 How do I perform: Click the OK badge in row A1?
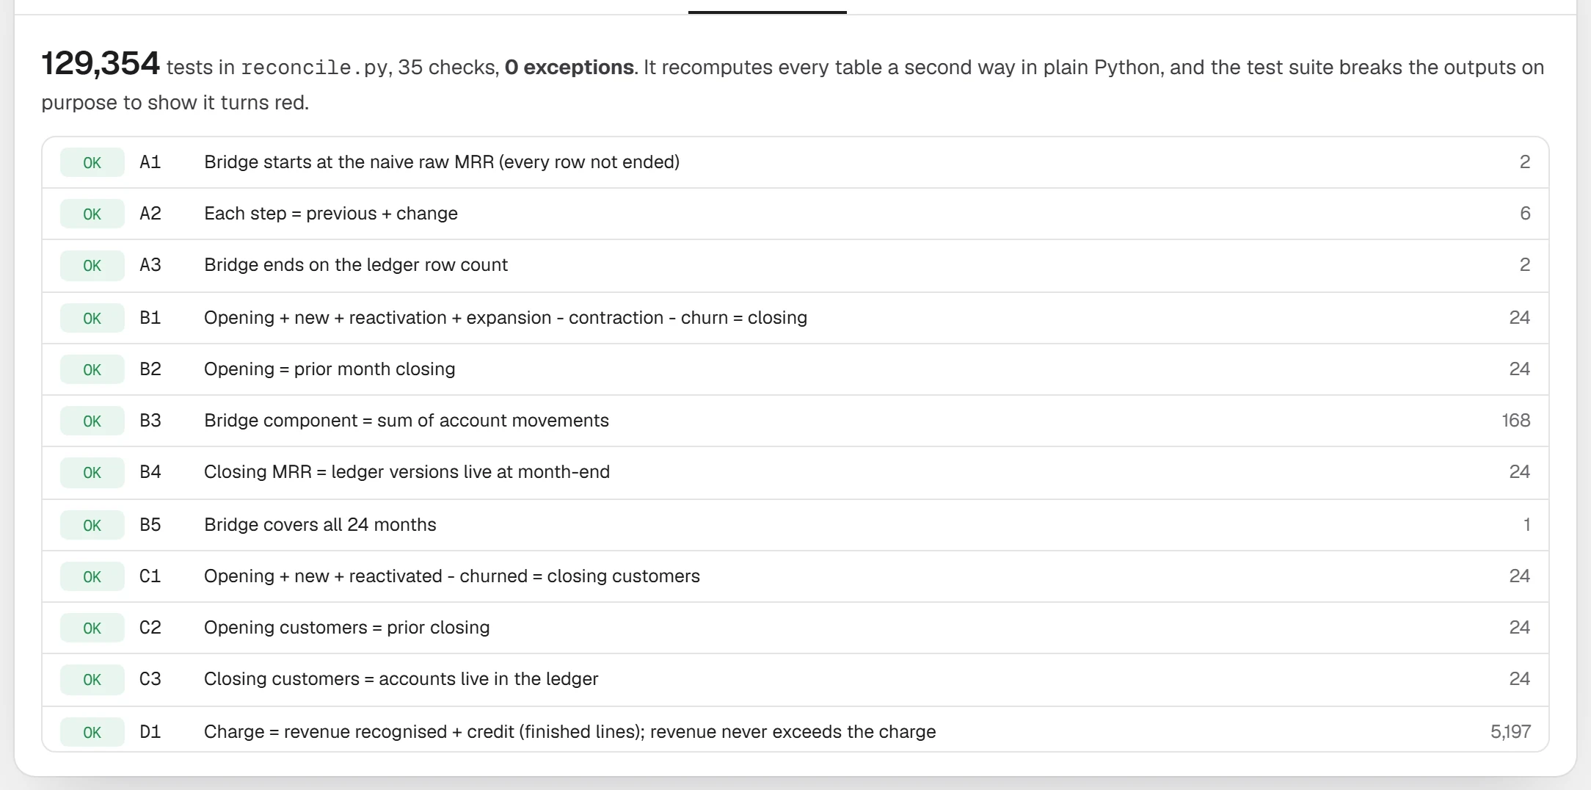[92, 162]
